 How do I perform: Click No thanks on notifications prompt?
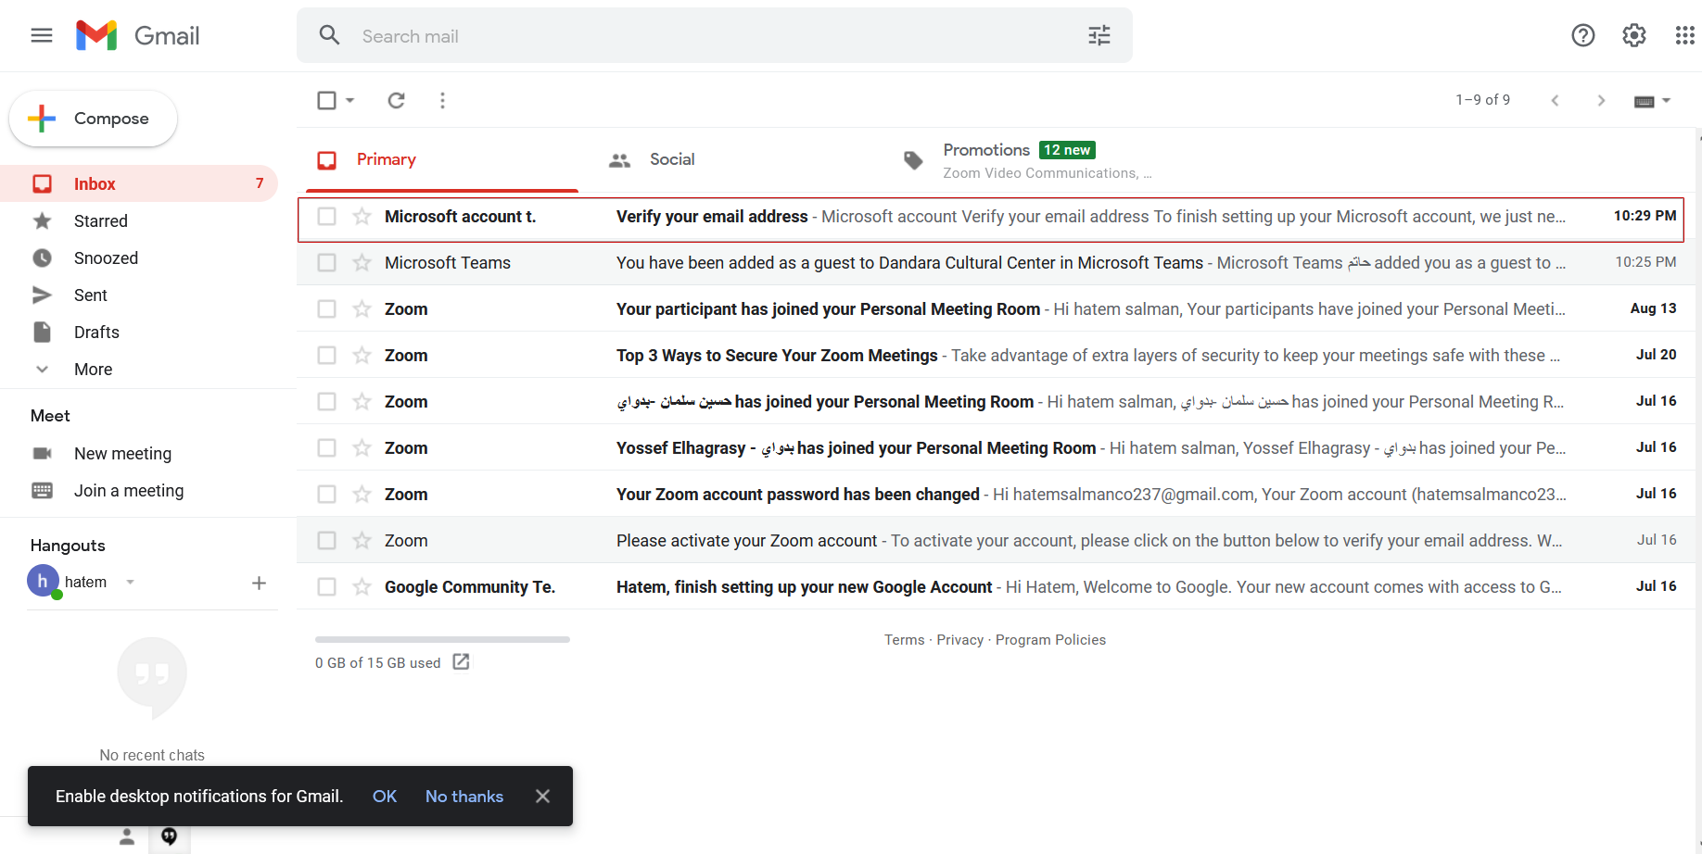[464, 797]
